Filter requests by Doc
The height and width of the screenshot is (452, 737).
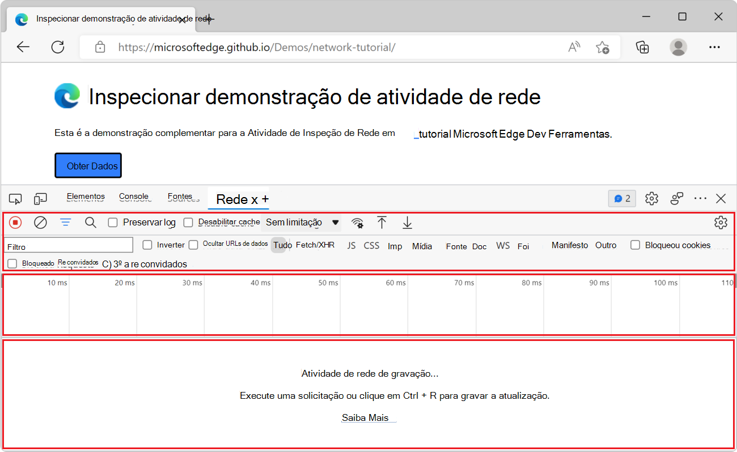(480, 246)
